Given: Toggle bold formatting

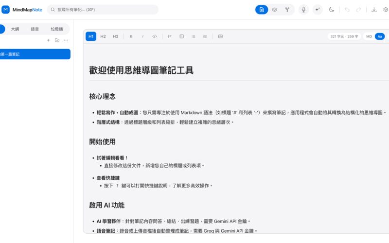Looking at the screenshot, I should (x=131, y=36).
